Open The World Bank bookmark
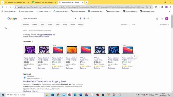 tap(130, 11)
